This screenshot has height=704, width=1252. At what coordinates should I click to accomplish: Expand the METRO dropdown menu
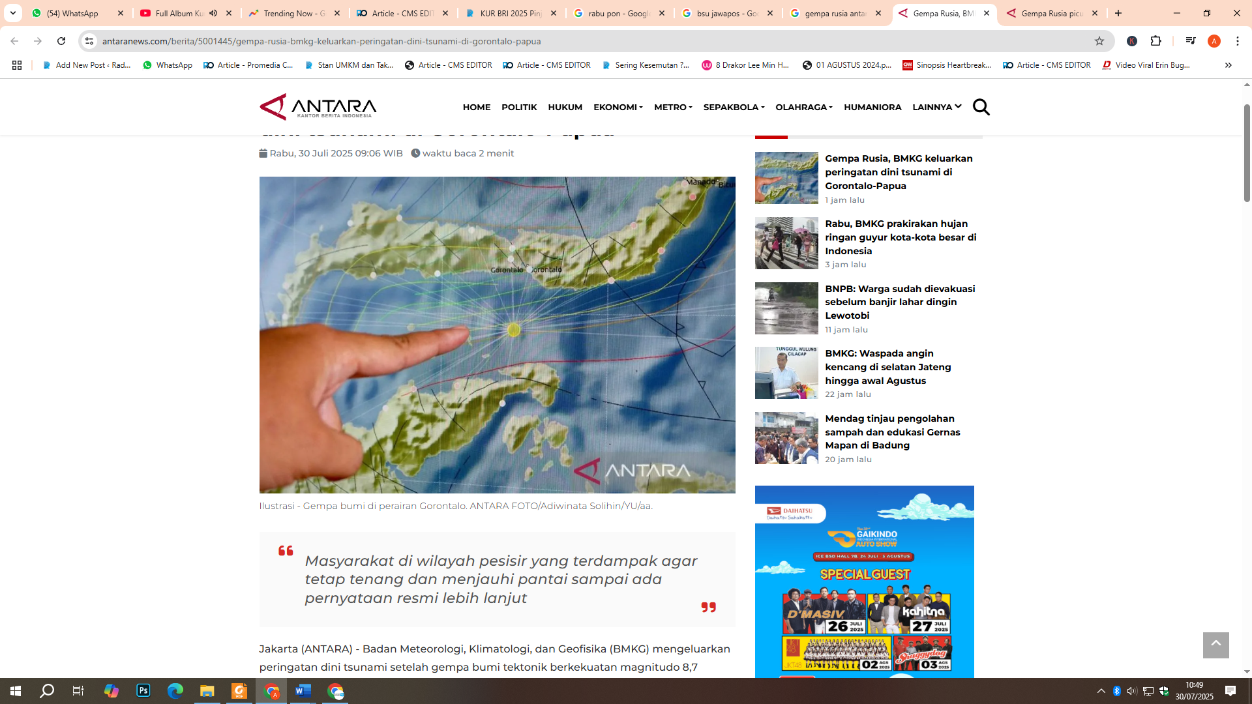point(673,107)
